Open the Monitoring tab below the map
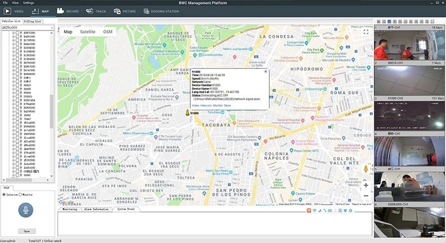 70,209
